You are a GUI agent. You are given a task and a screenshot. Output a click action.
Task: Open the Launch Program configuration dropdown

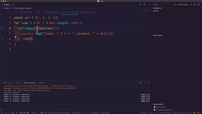(x=185, y=5)
